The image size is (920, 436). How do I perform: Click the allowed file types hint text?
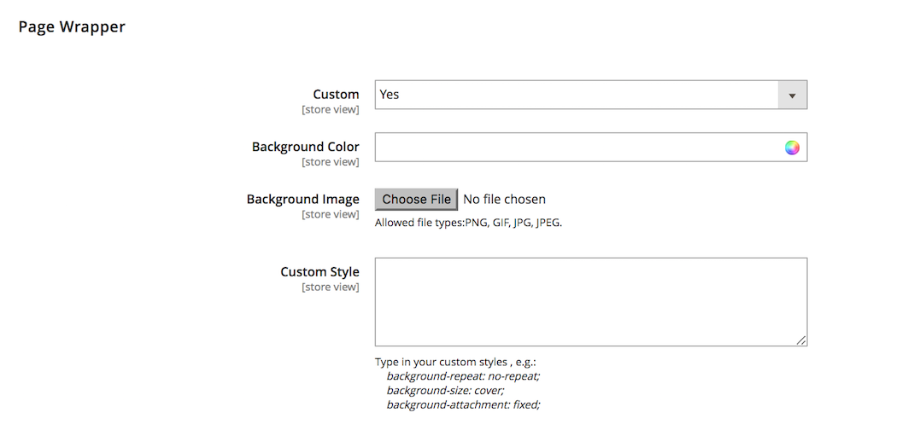click(468, 223)
